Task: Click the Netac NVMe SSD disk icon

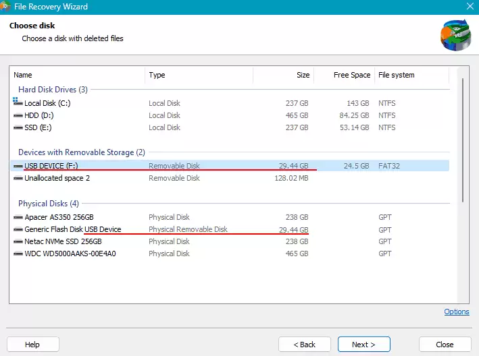Action: (x=18, y=241)
